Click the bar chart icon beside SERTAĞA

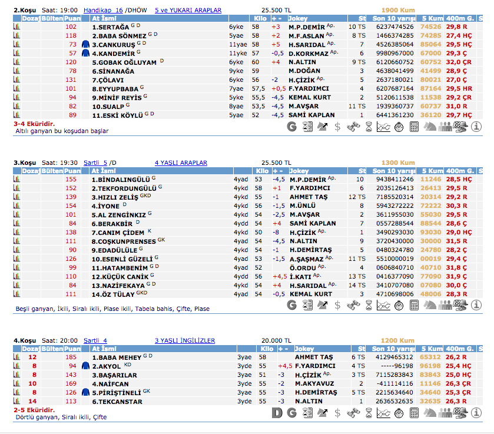point(16,27)
